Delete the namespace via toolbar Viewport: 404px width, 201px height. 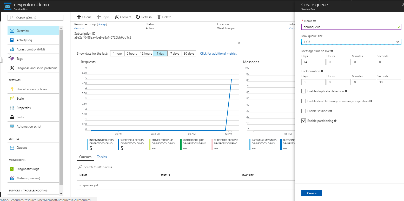point(164,17)
